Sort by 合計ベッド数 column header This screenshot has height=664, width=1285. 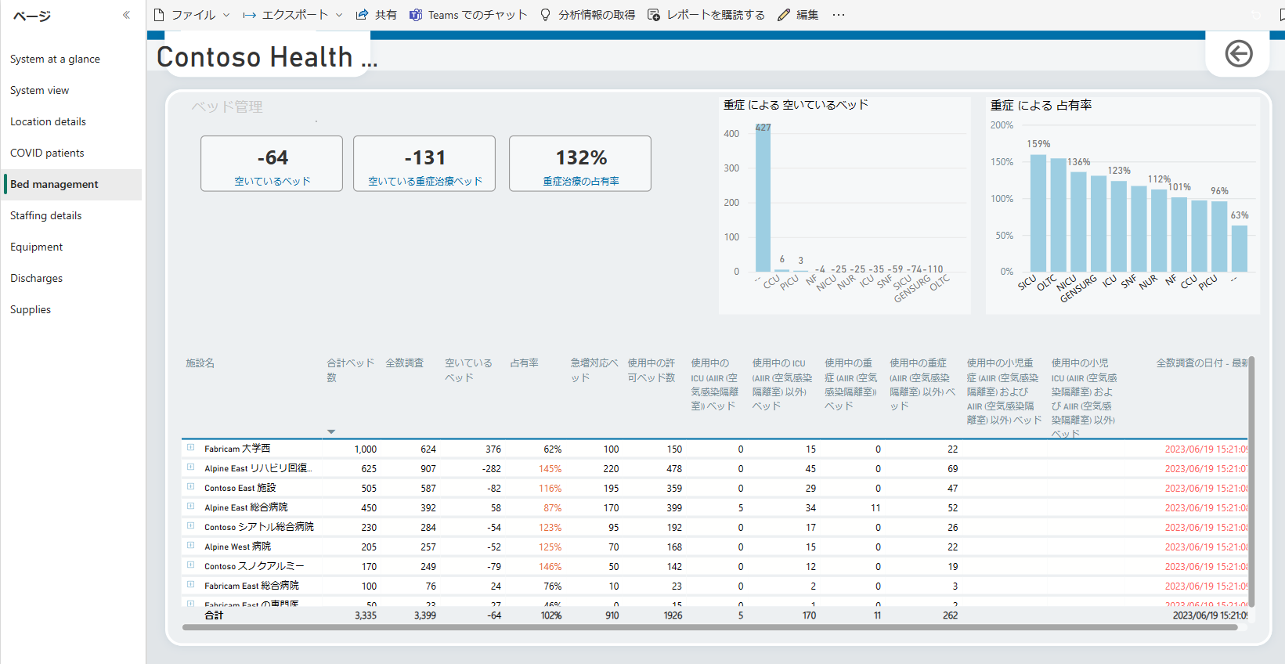pyautogui.click(x=349, y=370)
